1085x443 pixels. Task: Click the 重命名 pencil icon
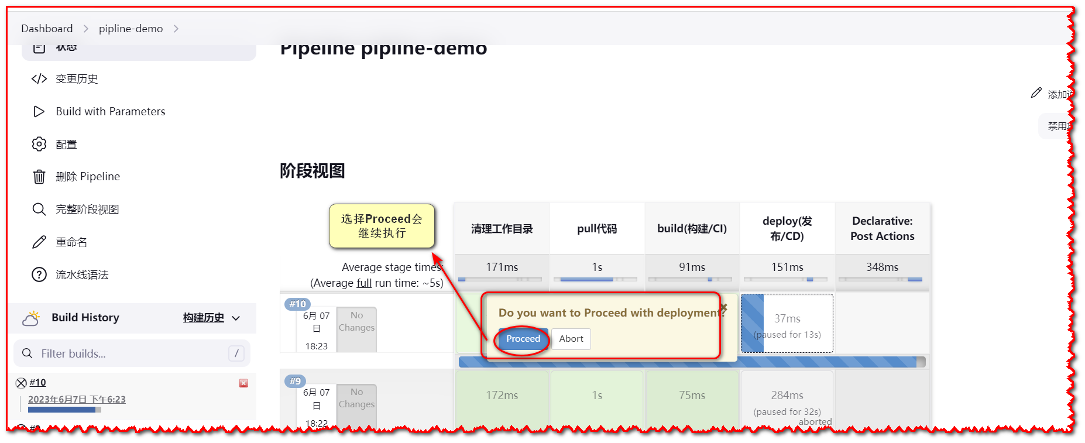[x=39, y=242]
